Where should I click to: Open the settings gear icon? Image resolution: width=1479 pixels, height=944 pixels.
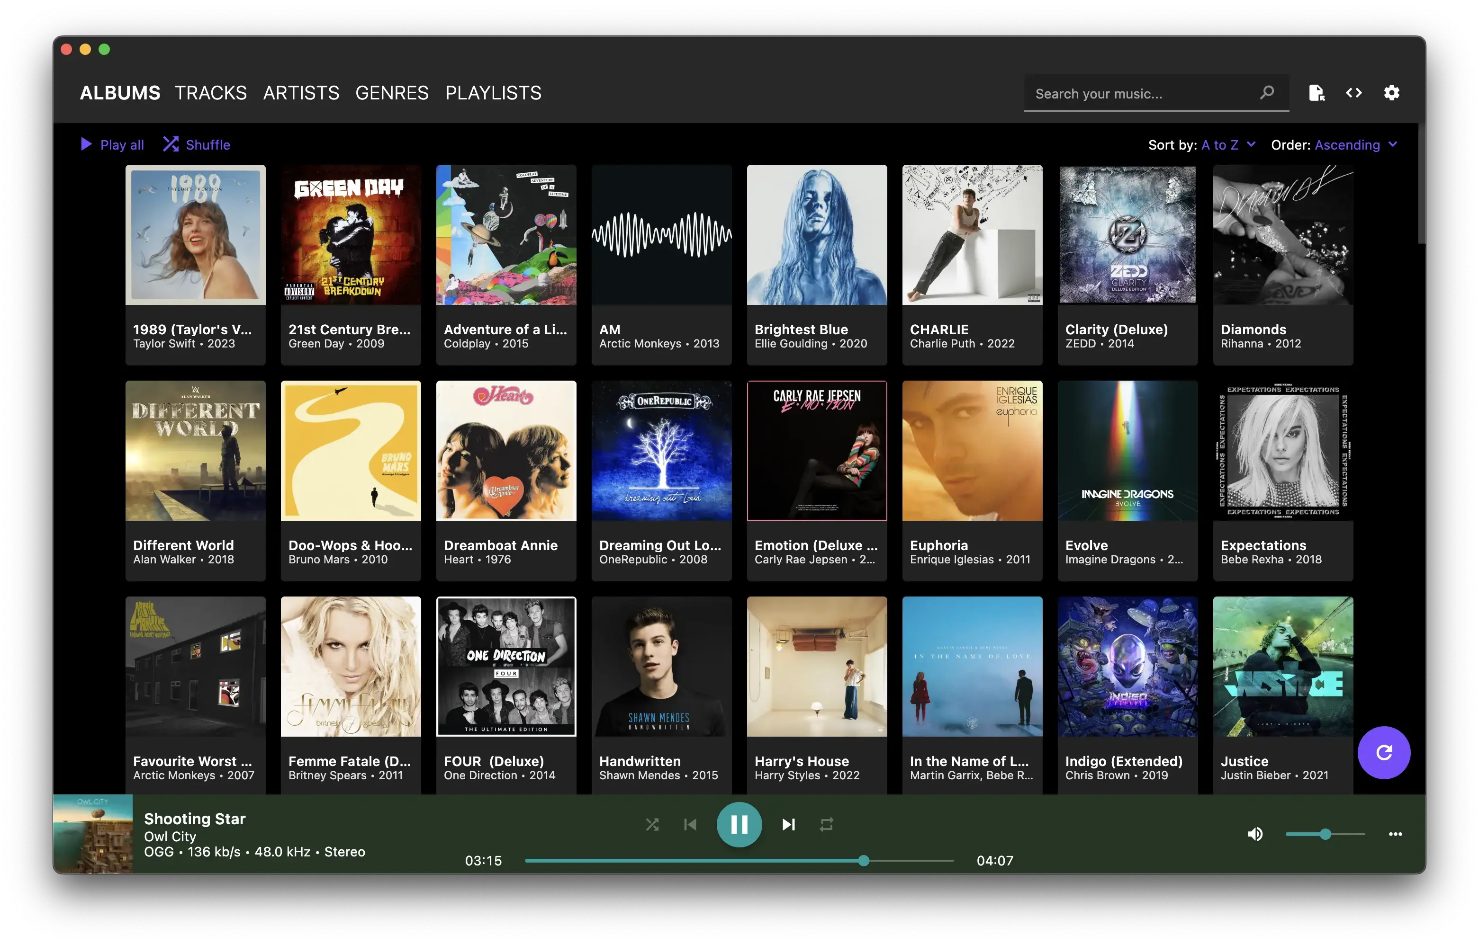click(x=1391, y=93)
